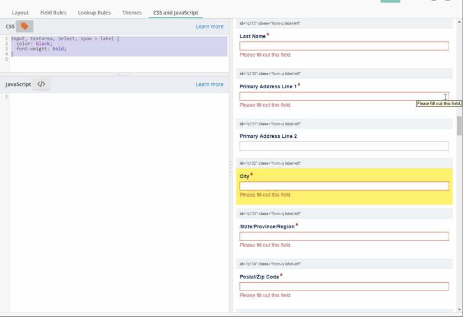Image resolution: width=463 pixels, height=317 pixels.
Task: Click the CSS tag icon button
Action: 24,26
